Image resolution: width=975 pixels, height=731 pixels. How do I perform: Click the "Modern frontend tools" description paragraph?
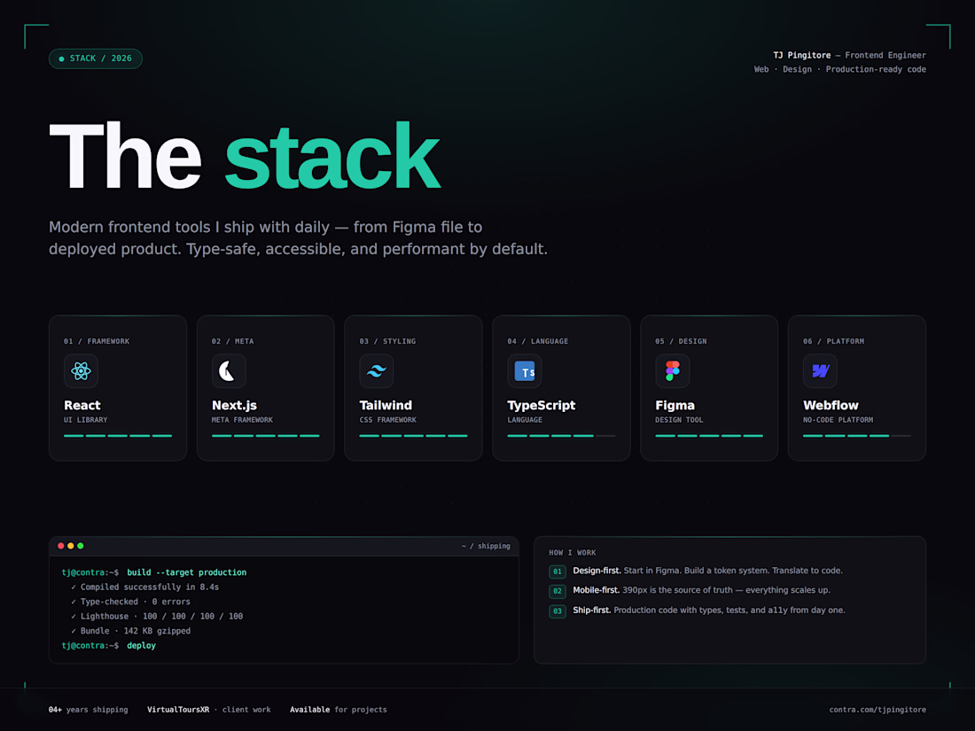[x=299, y=238]
